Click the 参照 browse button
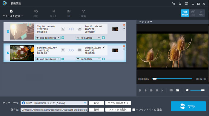This screenshot has width=209, height=116. click(96, 110)
